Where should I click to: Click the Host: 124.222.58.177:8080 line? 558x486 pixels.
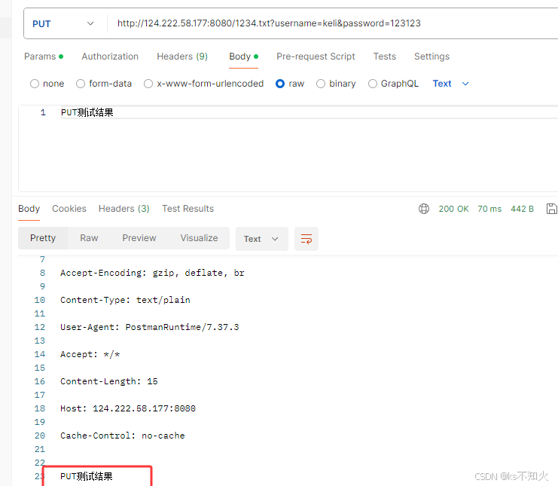128,408
